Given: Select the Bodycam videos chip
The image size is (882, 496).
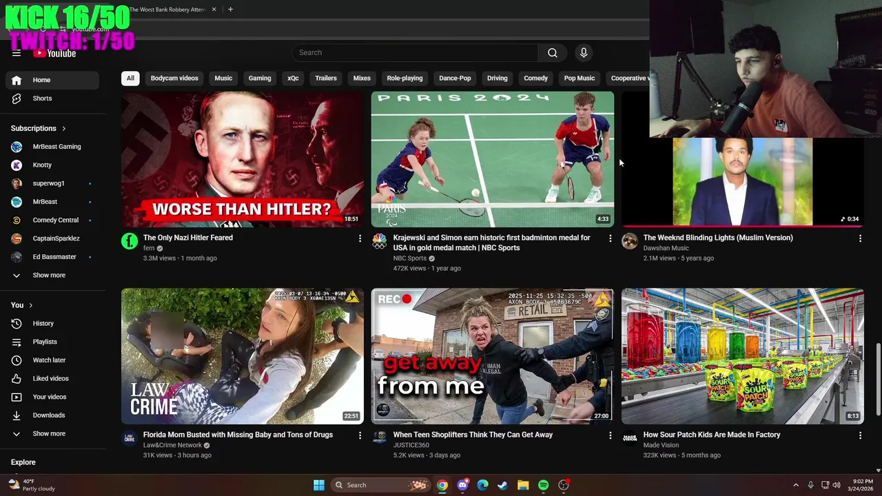Looking at the screenshot, I should pos(174,79).
